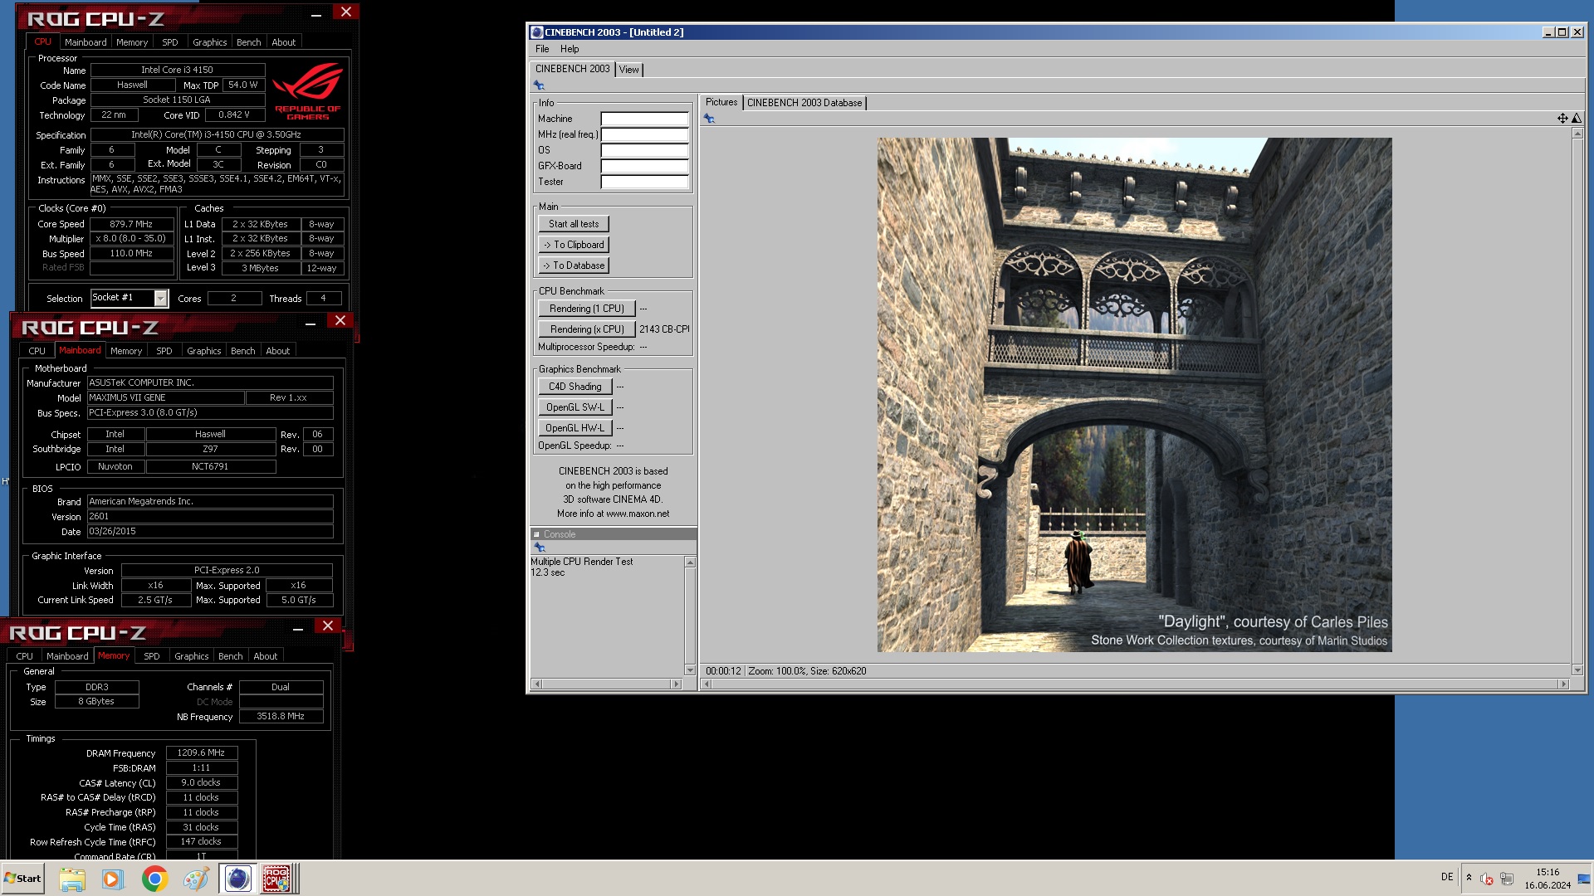
Task: Click console vertical scrollbar down arrow
Action: pos(690,670)
